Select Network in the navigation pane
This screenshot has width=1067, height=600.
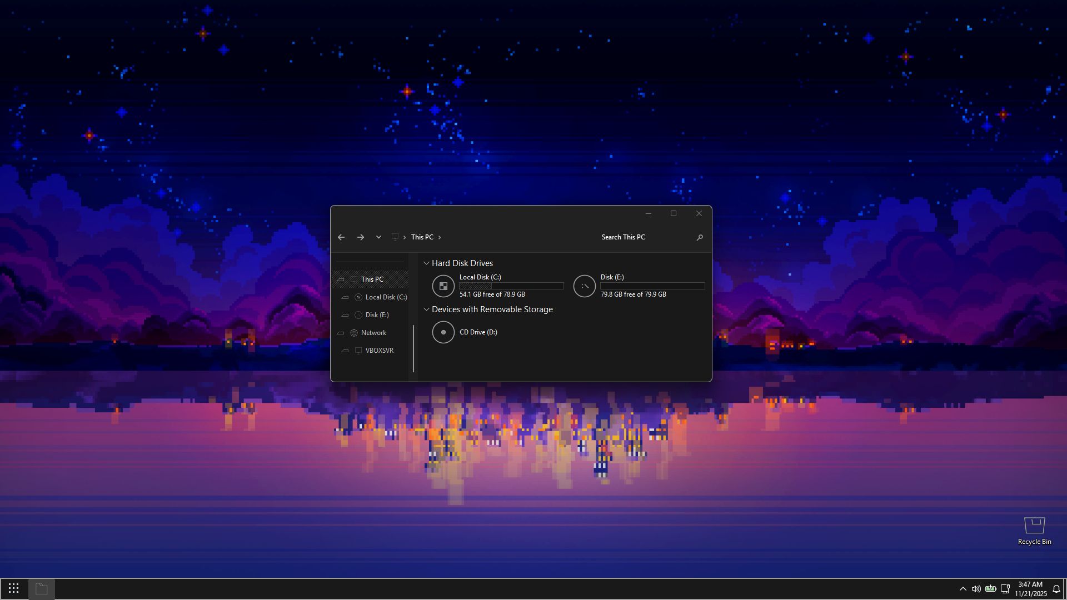pos(373,333)
